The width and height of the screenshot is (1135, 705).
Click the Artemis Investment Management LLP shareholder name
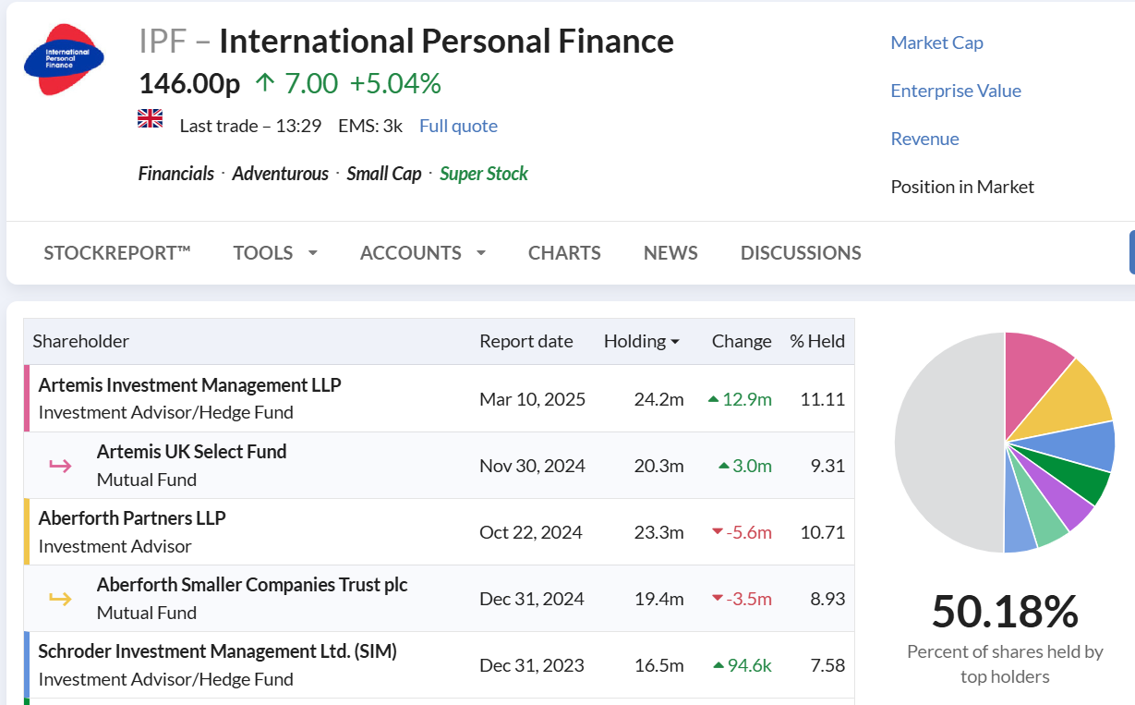pyautogui.click(x=189, y=385)
